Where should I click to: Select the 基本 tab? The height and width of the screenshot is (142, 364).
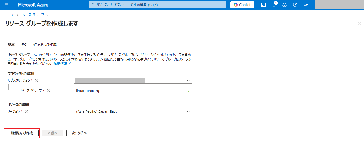point(11,45)
